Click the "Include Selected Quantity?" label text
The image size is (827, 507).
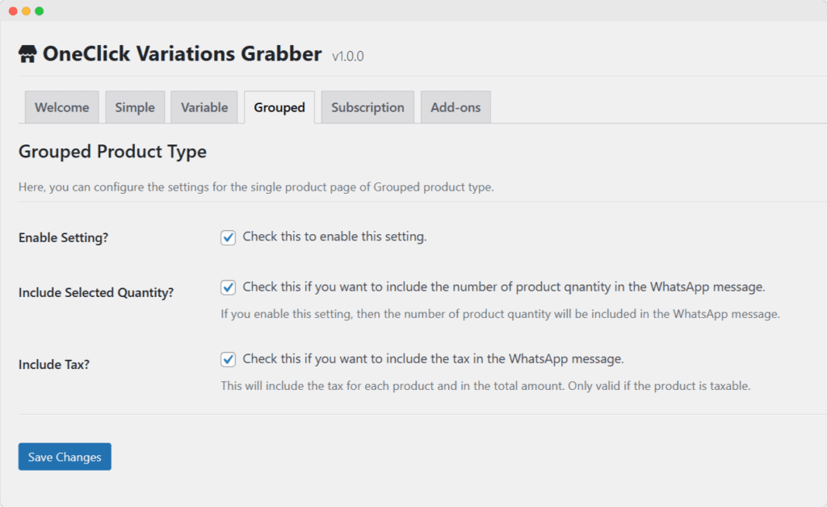96,292
